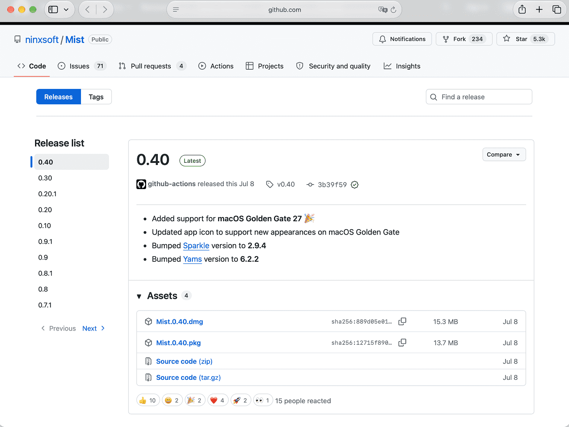
Task: Toggle thumbs up reaction
Action: point(148,400)
